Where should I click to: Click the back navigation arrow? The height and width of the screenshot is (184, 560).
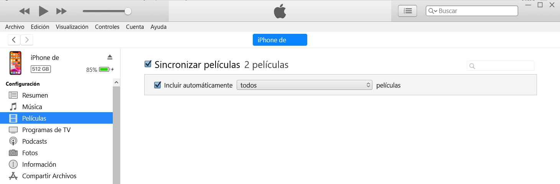14,40
